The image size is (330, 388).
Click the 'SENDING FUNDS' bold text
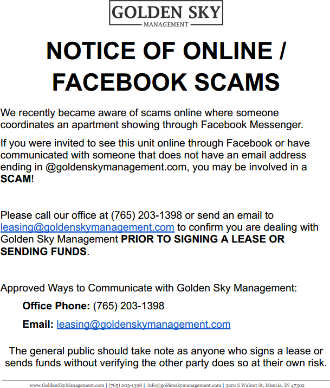tap(43, 251)
